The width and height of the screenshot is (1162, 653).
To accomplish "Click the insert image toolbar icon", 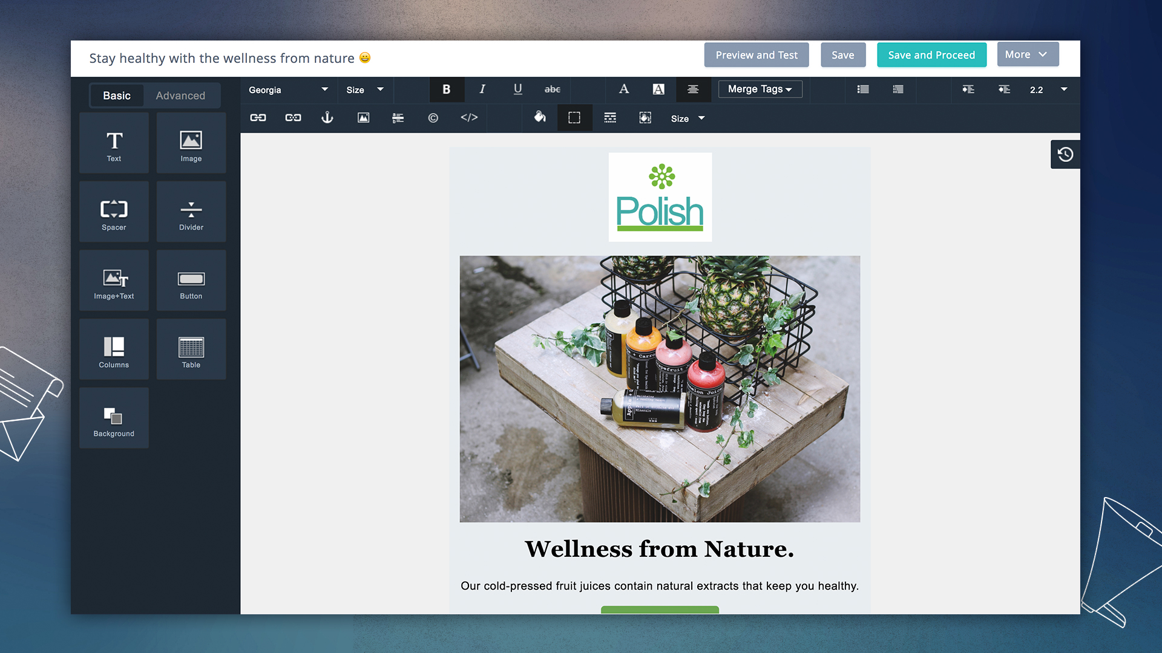I will coord(363,118).
